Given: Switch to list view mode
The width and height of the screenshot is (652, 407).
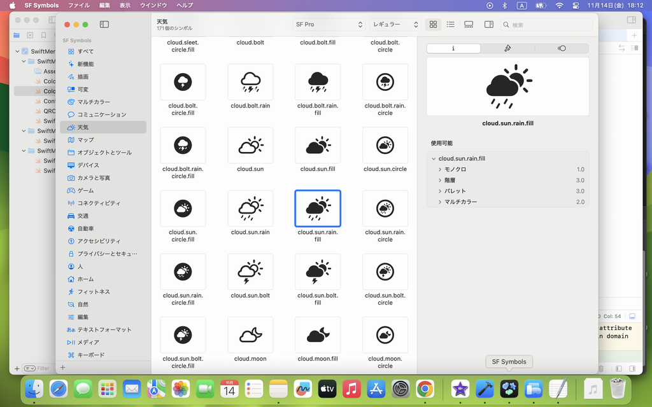Looking at the screenshot, I should point(451,24).
